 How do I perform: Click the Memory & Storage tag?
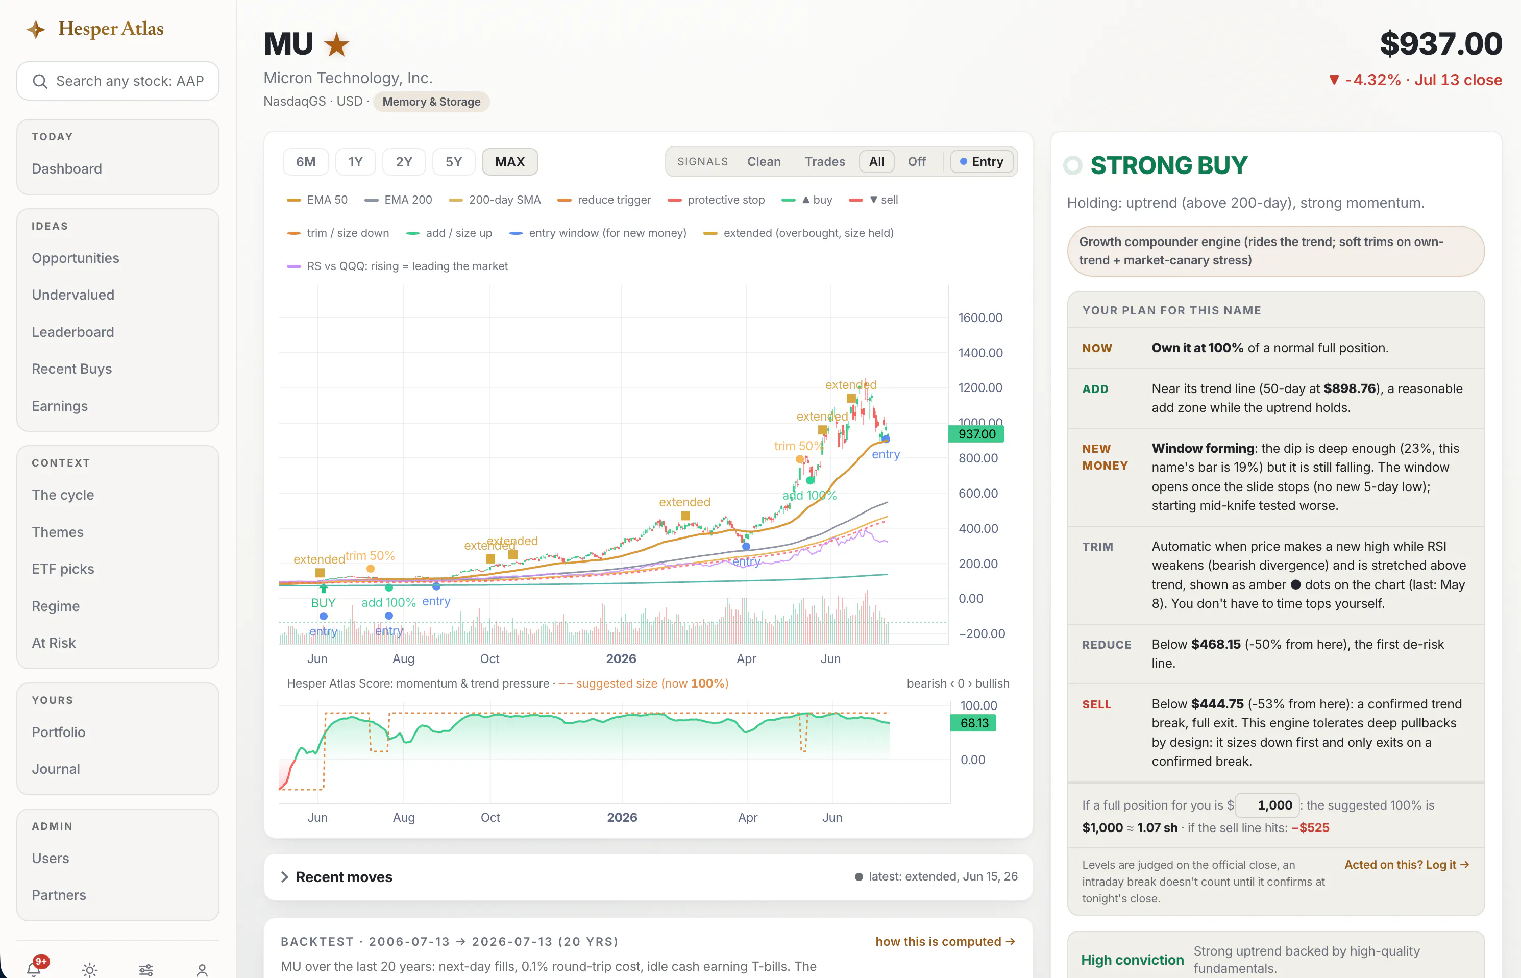coord(431,102)
